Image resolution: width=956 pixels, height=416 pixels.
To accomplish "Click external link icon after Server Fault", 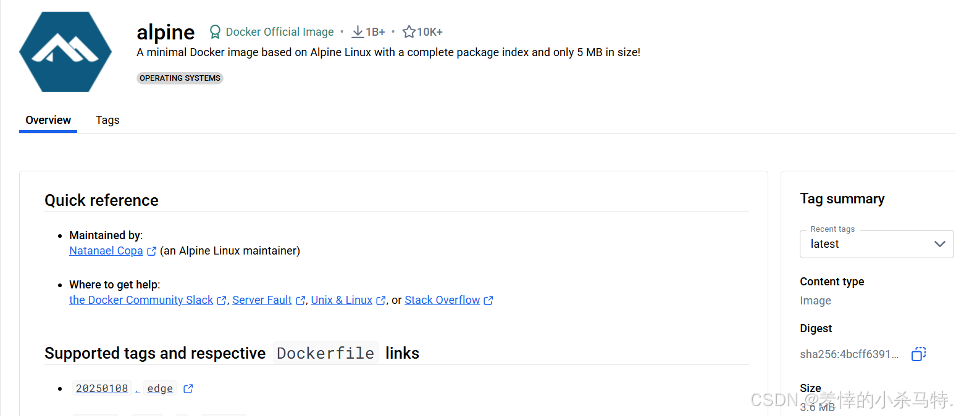I will click(x=301, y=301).
